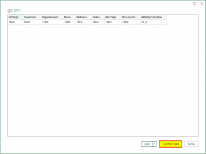The height and width of the screenshot is (154, 206).
Task: Select the Settings column header
Action: pos(15,17)
